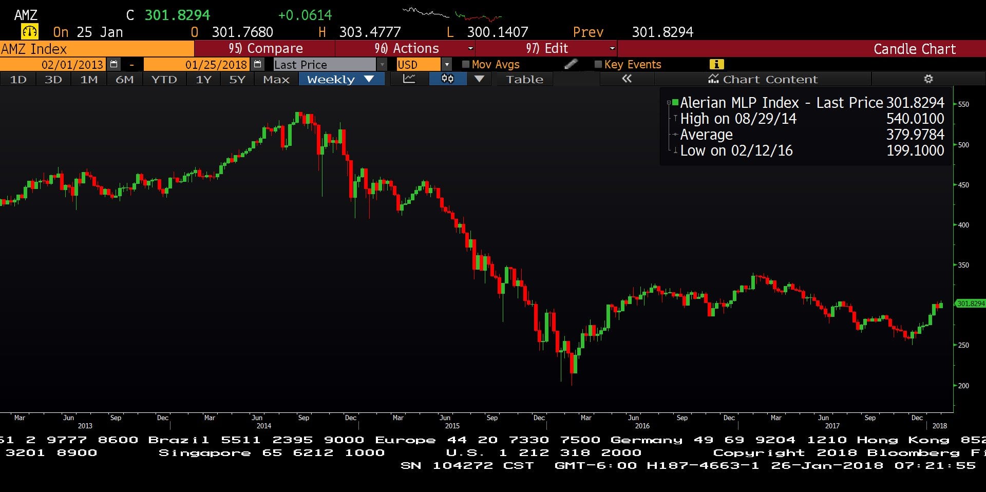Select the 1M time range
The width and height of the screenshot is (986, 492).
[x=89, y=79]
